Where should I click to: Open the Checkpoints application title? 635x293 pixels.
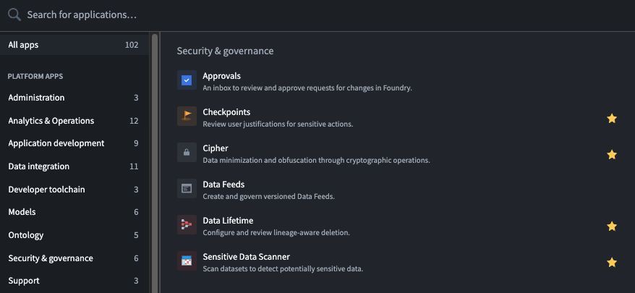(226, 112)
